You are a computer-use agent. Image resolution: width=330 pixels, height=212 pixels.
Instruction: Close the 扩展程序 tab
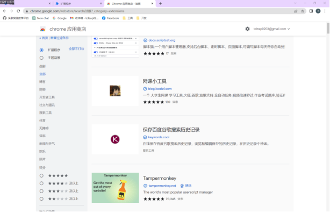(101, 4)
